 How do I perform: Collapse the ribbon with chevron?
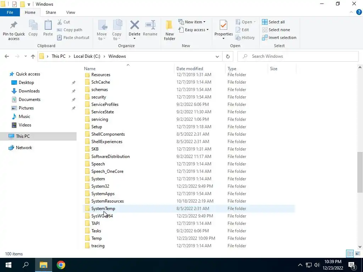(351, 12)
